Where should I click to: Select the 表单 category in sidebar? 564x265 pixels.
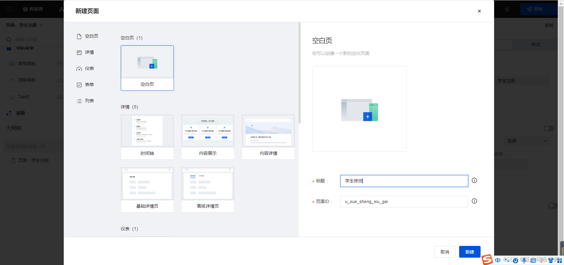(x=85, y=85)
